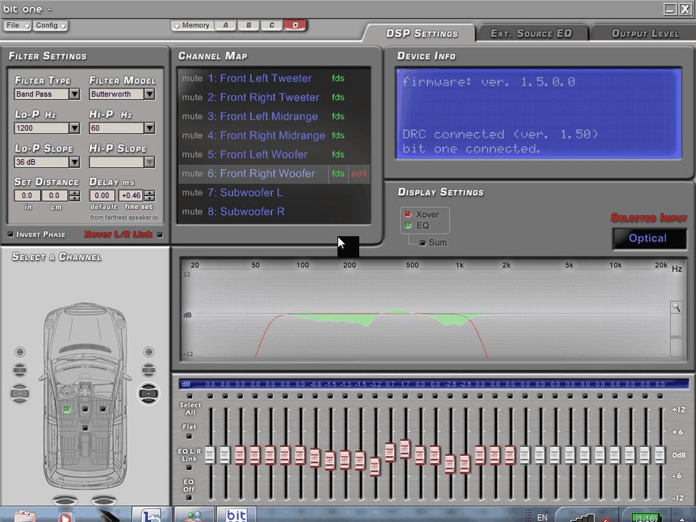Open the File menu
This screenshot has height=522, width=696.
tap(17, 25)
